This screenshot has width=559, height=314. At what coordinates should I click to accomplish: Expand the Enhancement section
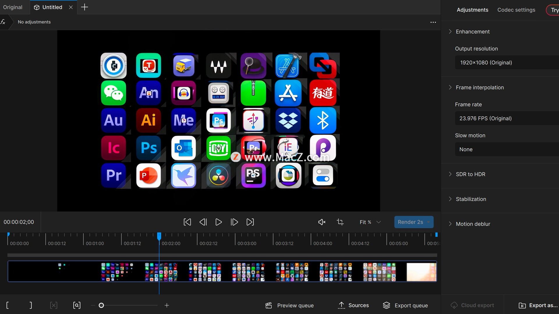coord(473,31)
